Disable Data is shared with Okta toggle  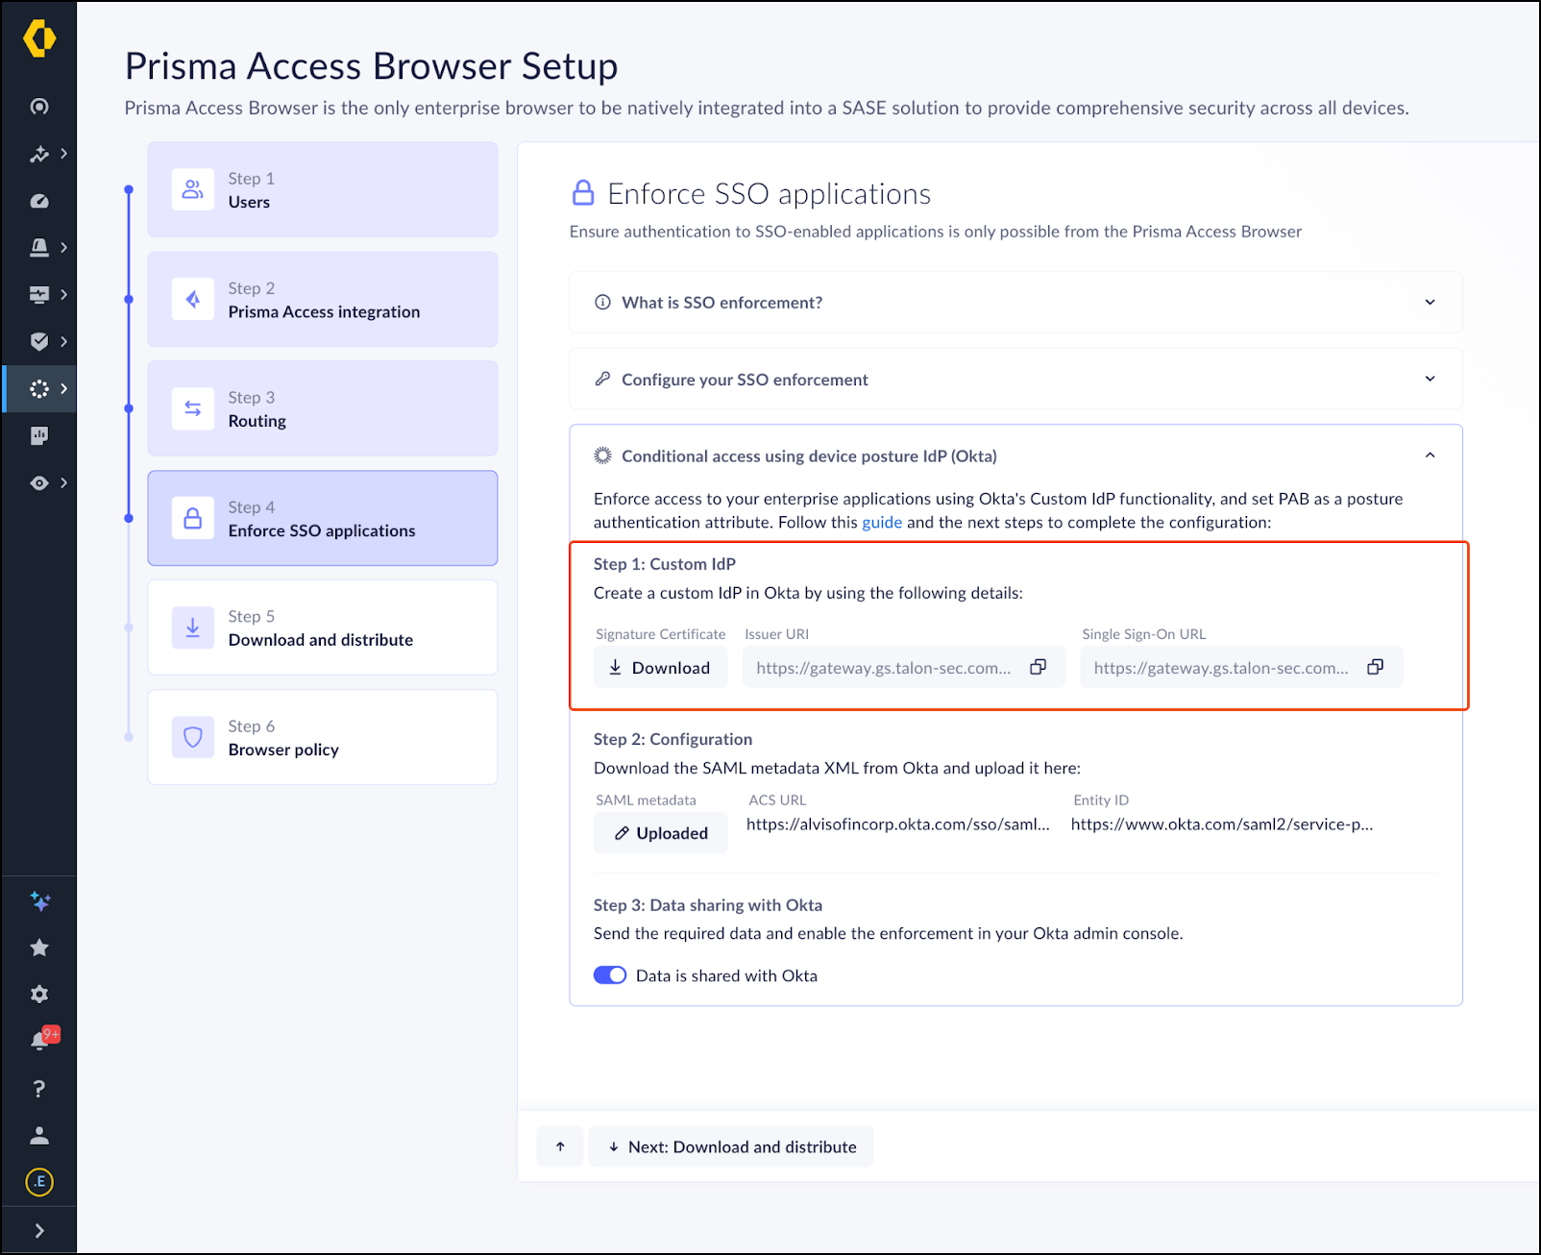[x=610, y=975]
